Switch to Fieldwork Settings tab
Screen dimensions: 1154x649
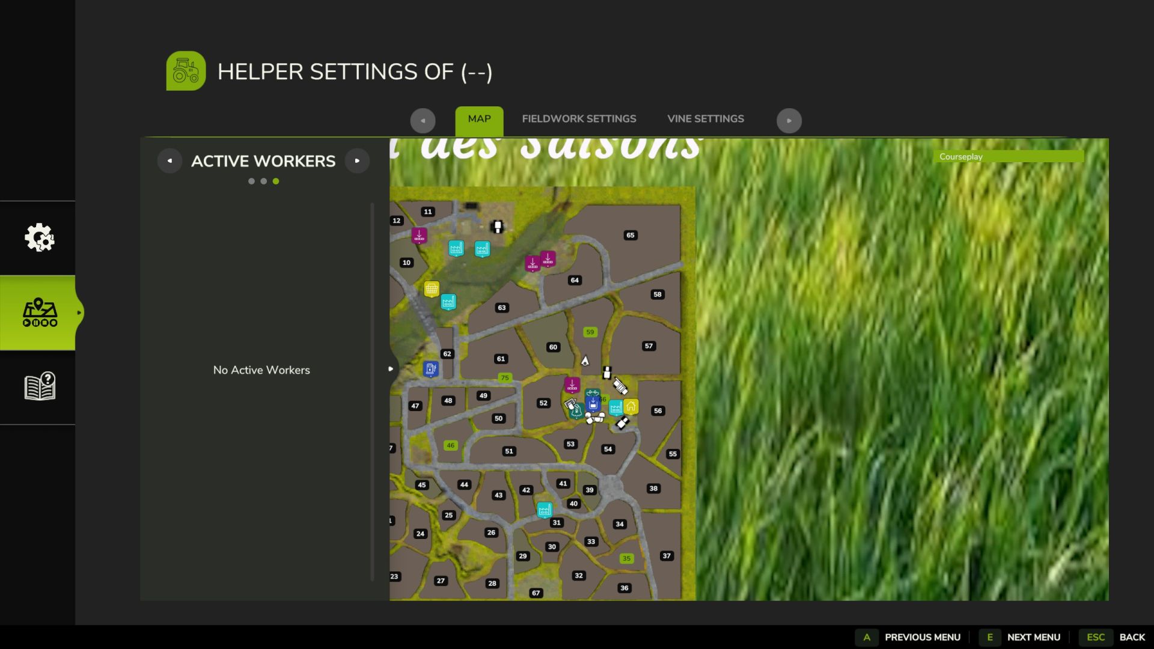[x=579, y=119]
